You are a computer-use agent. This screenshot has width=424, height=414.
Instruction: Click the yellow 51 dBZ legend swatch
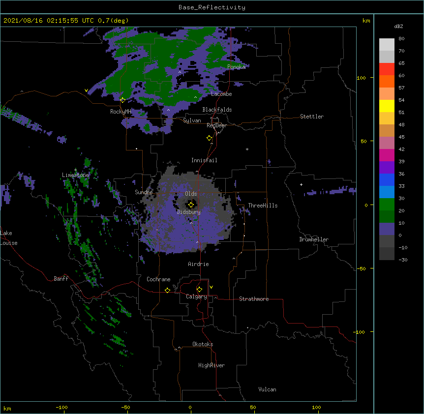coord(387,106)
